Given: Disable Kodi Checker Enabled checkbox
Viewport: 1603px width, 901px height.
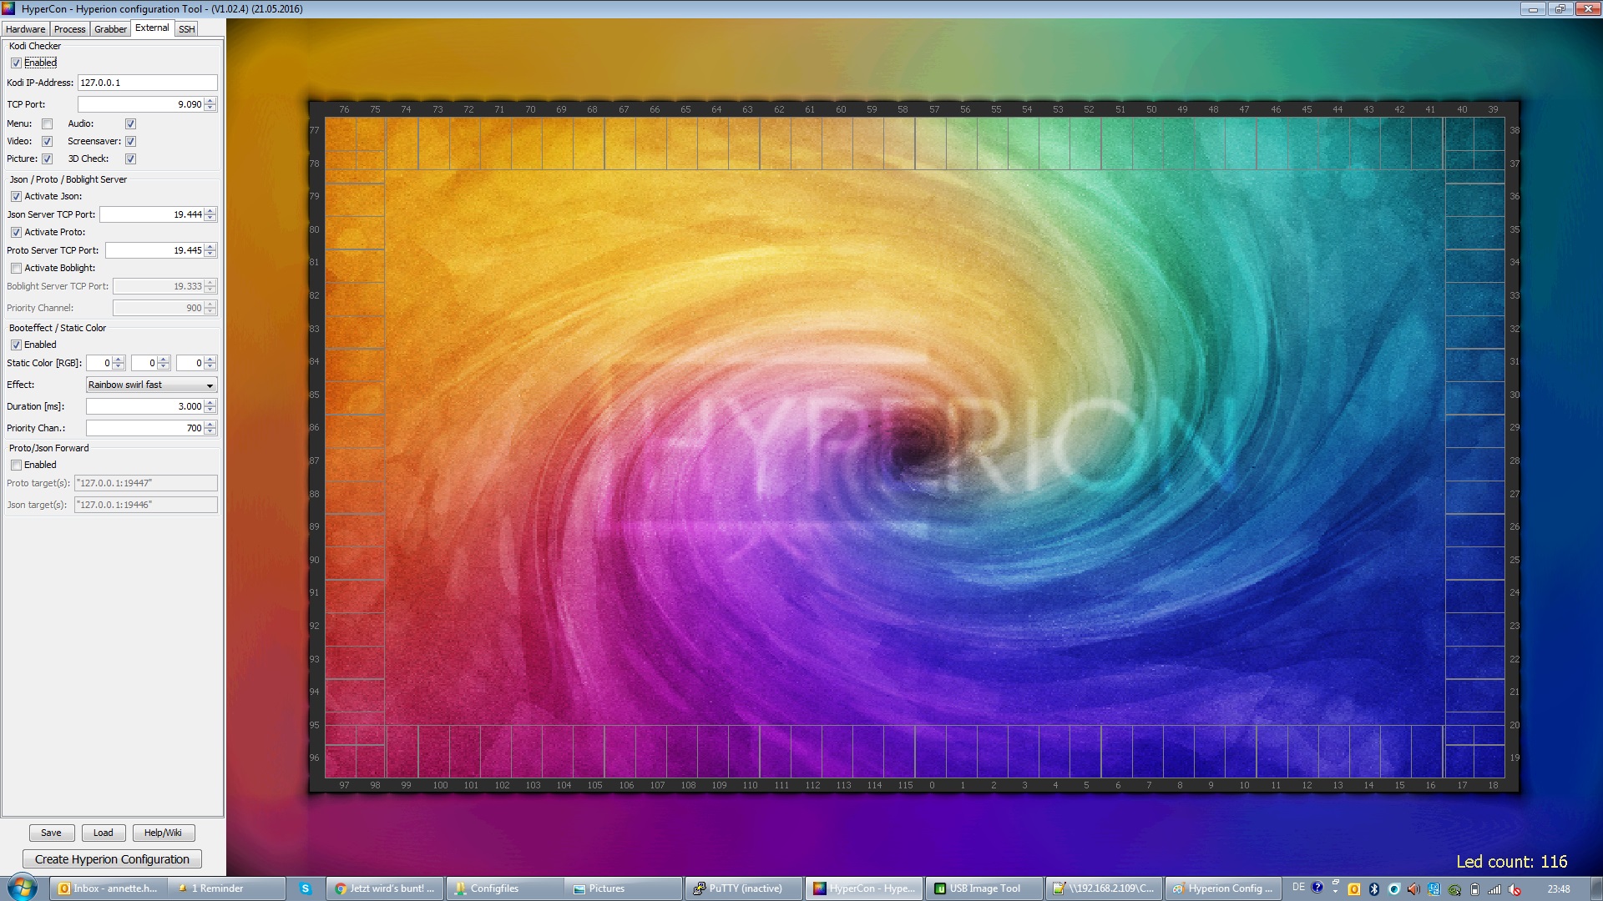Looking at the screenshot, I should click(x=16, y=63).
